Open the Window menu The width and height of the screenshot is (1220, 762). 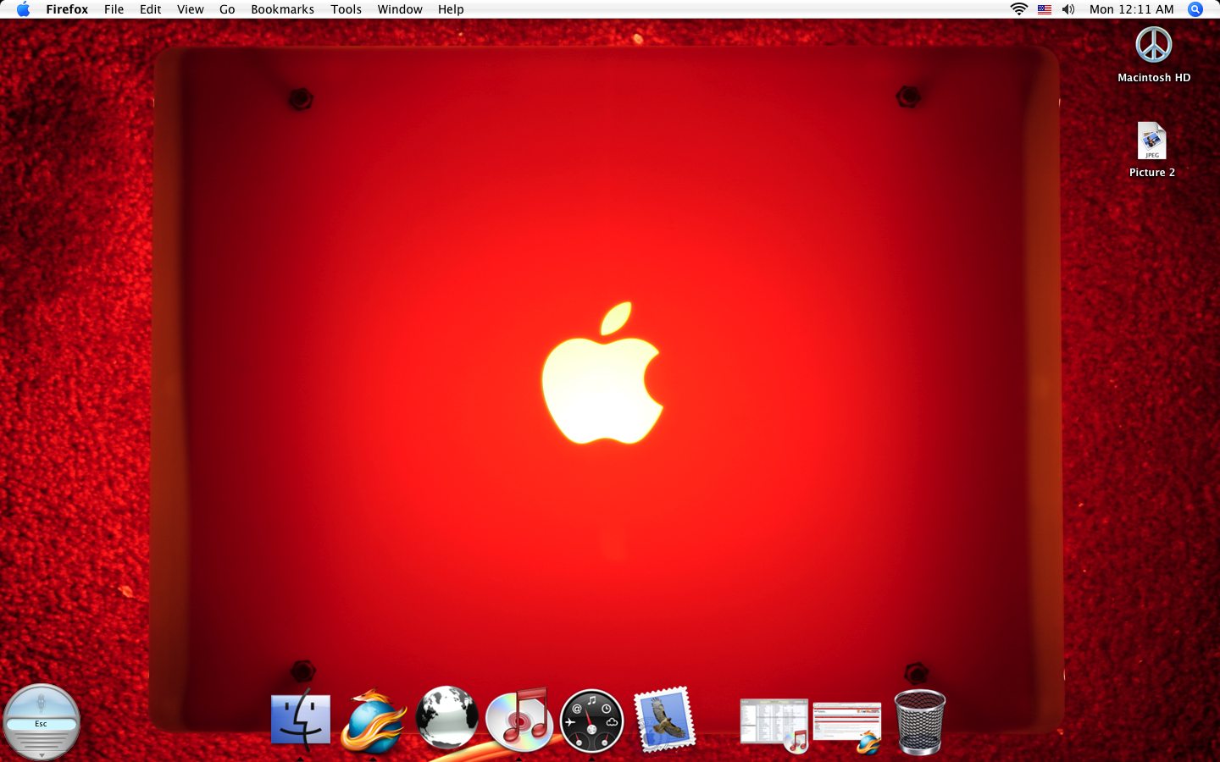click(x=400, y=9)
